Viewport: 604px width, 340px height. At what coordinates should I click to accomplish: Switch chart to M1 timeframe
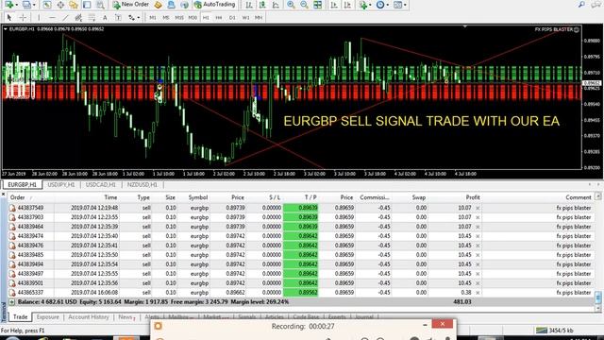[x=153, y=18]
